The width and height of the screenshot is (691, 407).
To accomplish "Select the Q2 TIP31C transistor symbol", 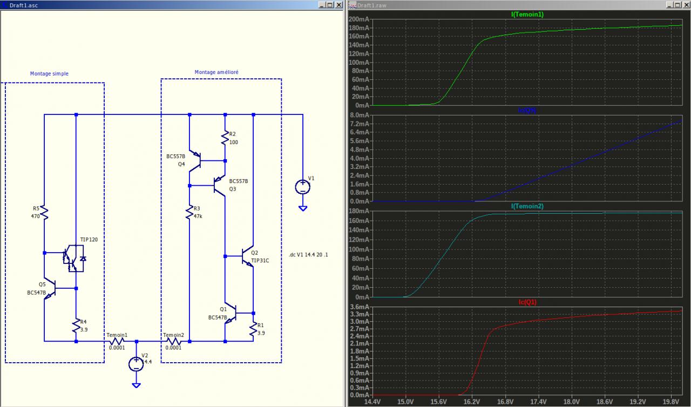I will 246,257.
